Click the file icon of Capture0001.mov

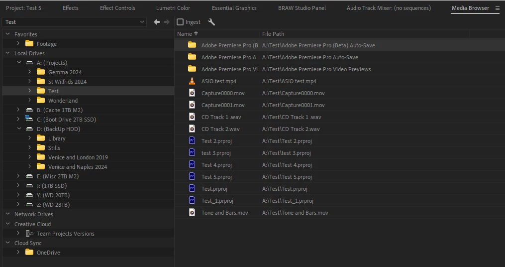click(192, 105)
